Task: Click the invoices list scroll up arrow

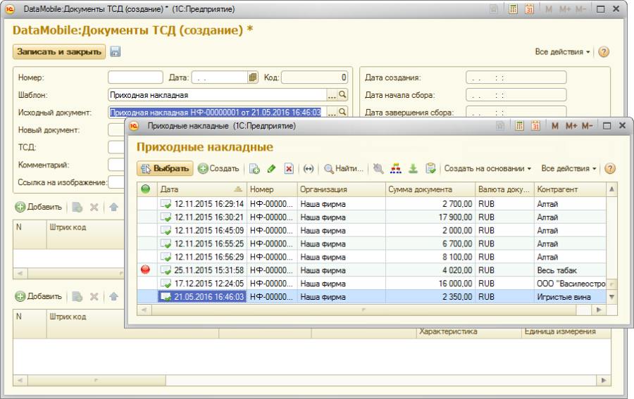Action: pyautogui.click(x=611, y=189)
